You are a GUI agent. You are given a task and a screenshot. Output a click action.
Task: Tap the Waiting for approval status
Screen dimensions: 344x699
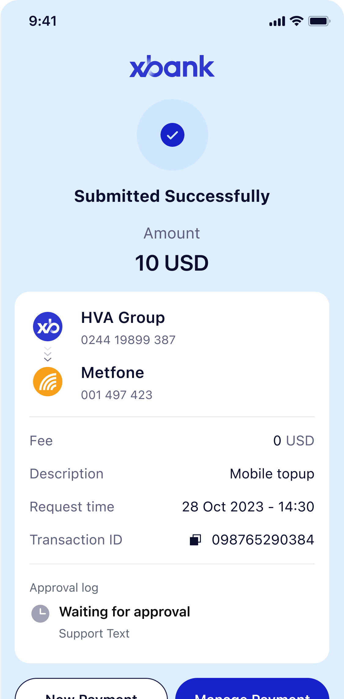(x=125, y=612)
